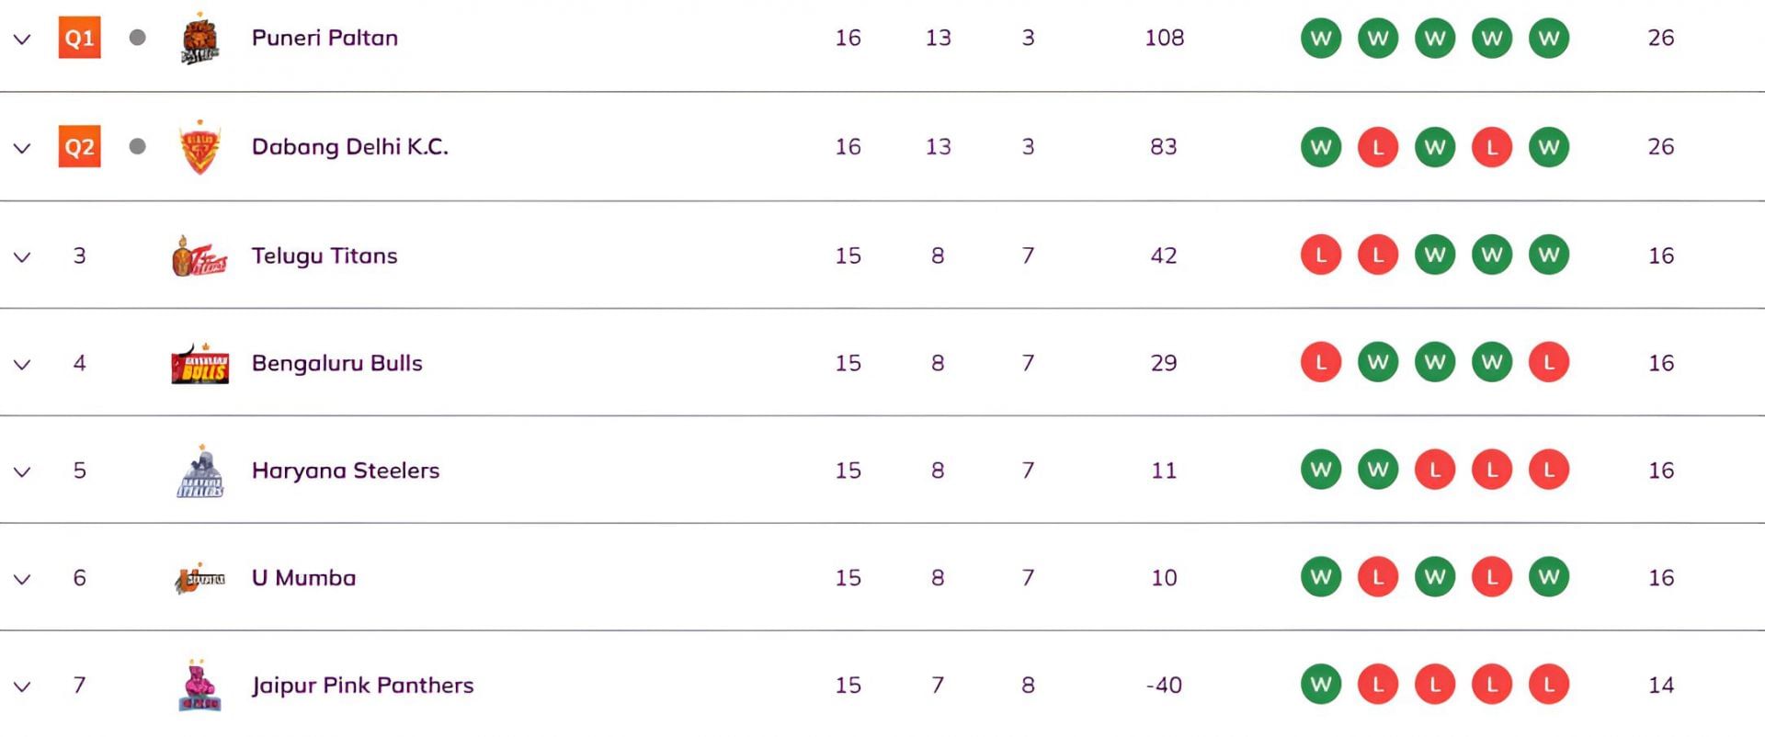Screen dimensions: 1765x737
Task: Open the Bengaluru Bulls team name link
Action: (336, 363)
